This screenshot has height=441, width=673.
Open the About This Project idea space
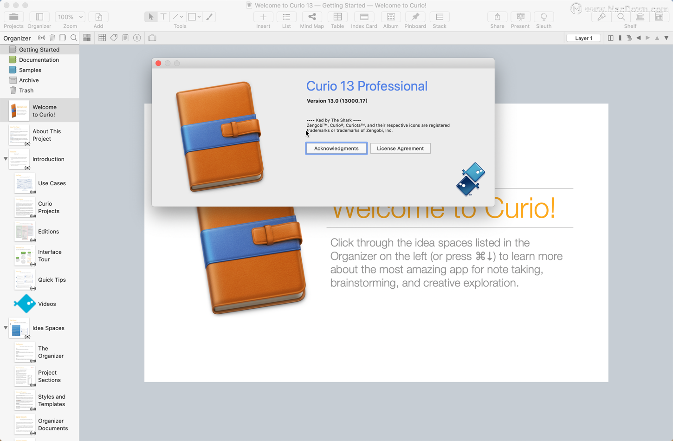point(39,135)
